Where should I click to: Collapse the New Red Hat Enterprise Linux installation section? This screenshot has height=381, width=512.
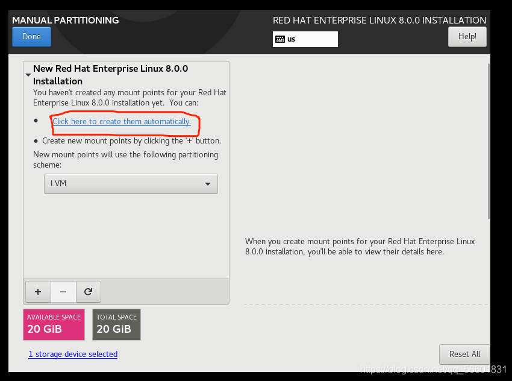28,75
